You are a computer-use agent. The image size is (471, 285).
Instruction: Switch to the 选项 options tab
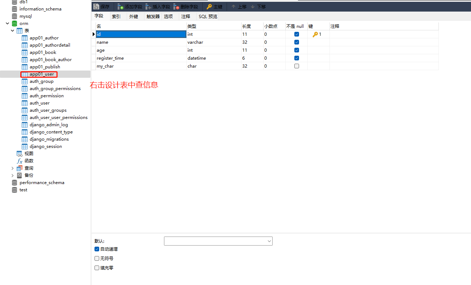pyautogui.click(x=168, y=17)
